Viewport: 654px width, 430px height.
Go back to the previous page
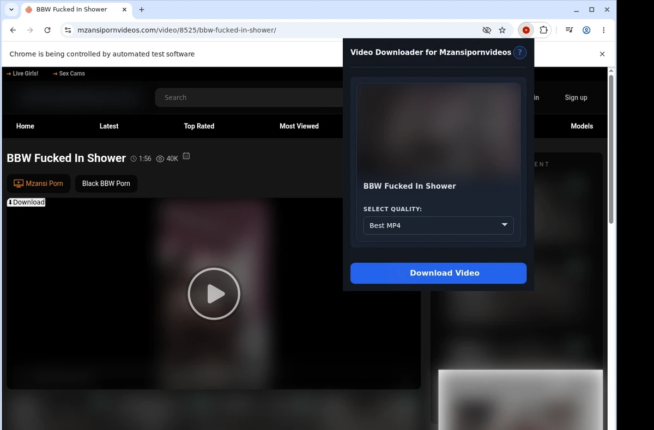coord(13,30)
